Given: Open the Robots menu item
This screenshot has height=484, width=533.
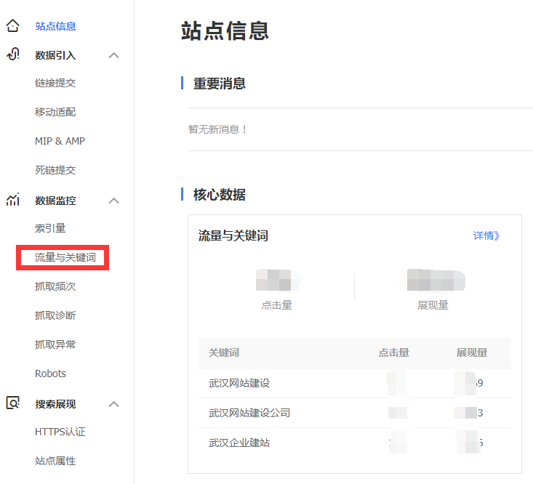Looking at the screenshot, I should 50,374.
